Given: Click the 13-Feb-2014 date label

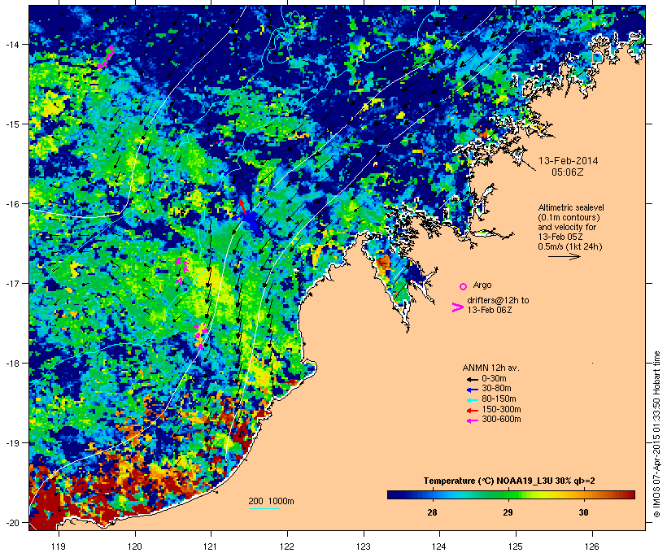Looking at the screenshot, I should (x=568, y=161).
